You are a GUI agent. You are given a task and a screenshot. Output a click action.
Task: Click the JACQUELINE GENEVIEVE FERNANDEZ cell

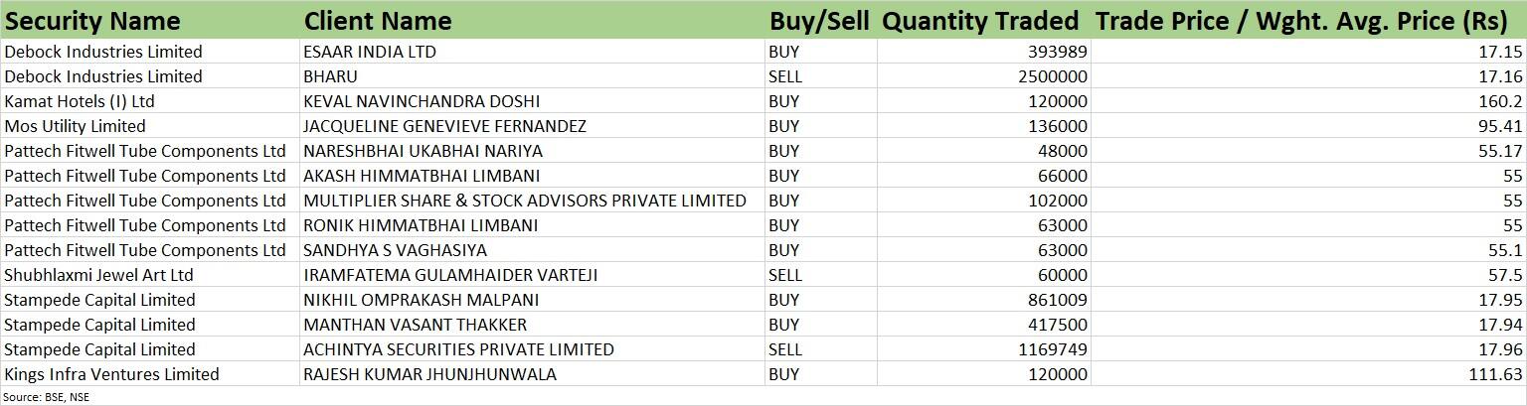point(532,126)
